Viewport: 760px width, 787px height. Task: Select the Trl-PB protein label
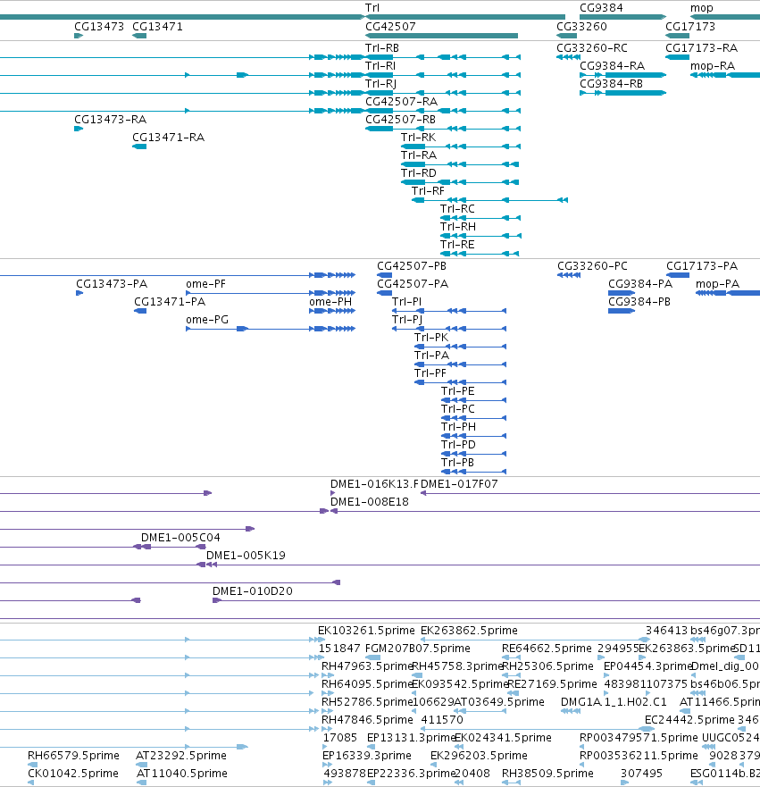click(x=457, y=462)
